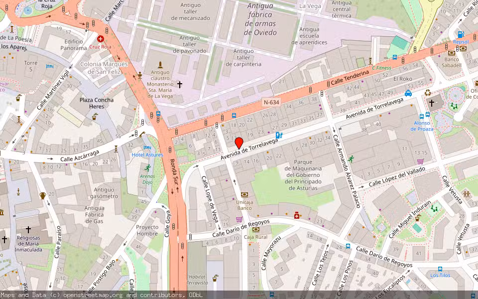Click the Caja Rural bank icon

256,229
